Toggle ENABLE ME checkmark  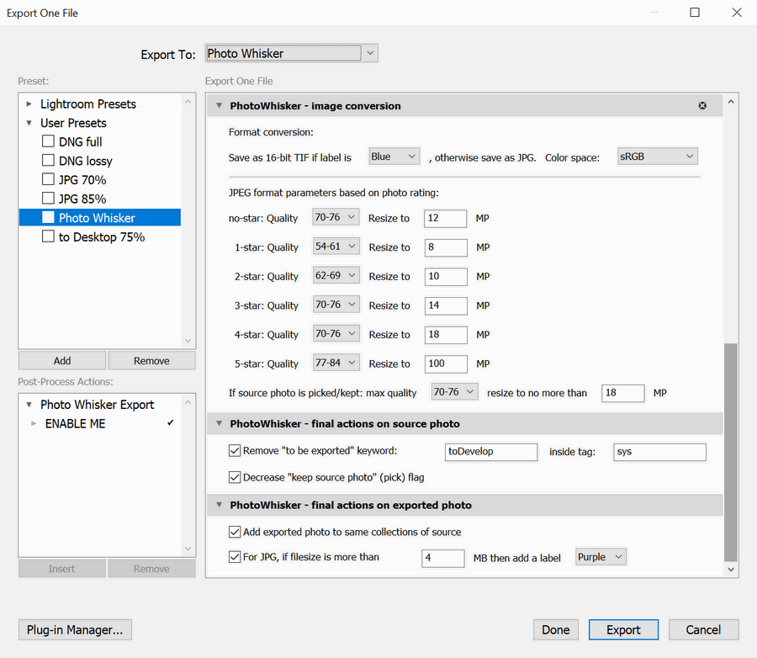tap(171, 422)
